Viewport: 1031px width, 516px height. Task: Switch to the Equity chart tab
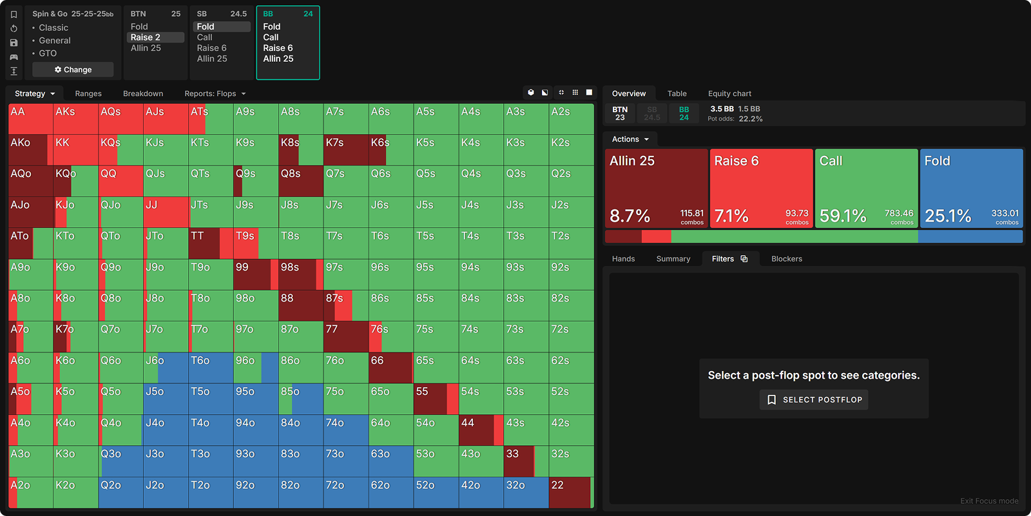[729, 93]
